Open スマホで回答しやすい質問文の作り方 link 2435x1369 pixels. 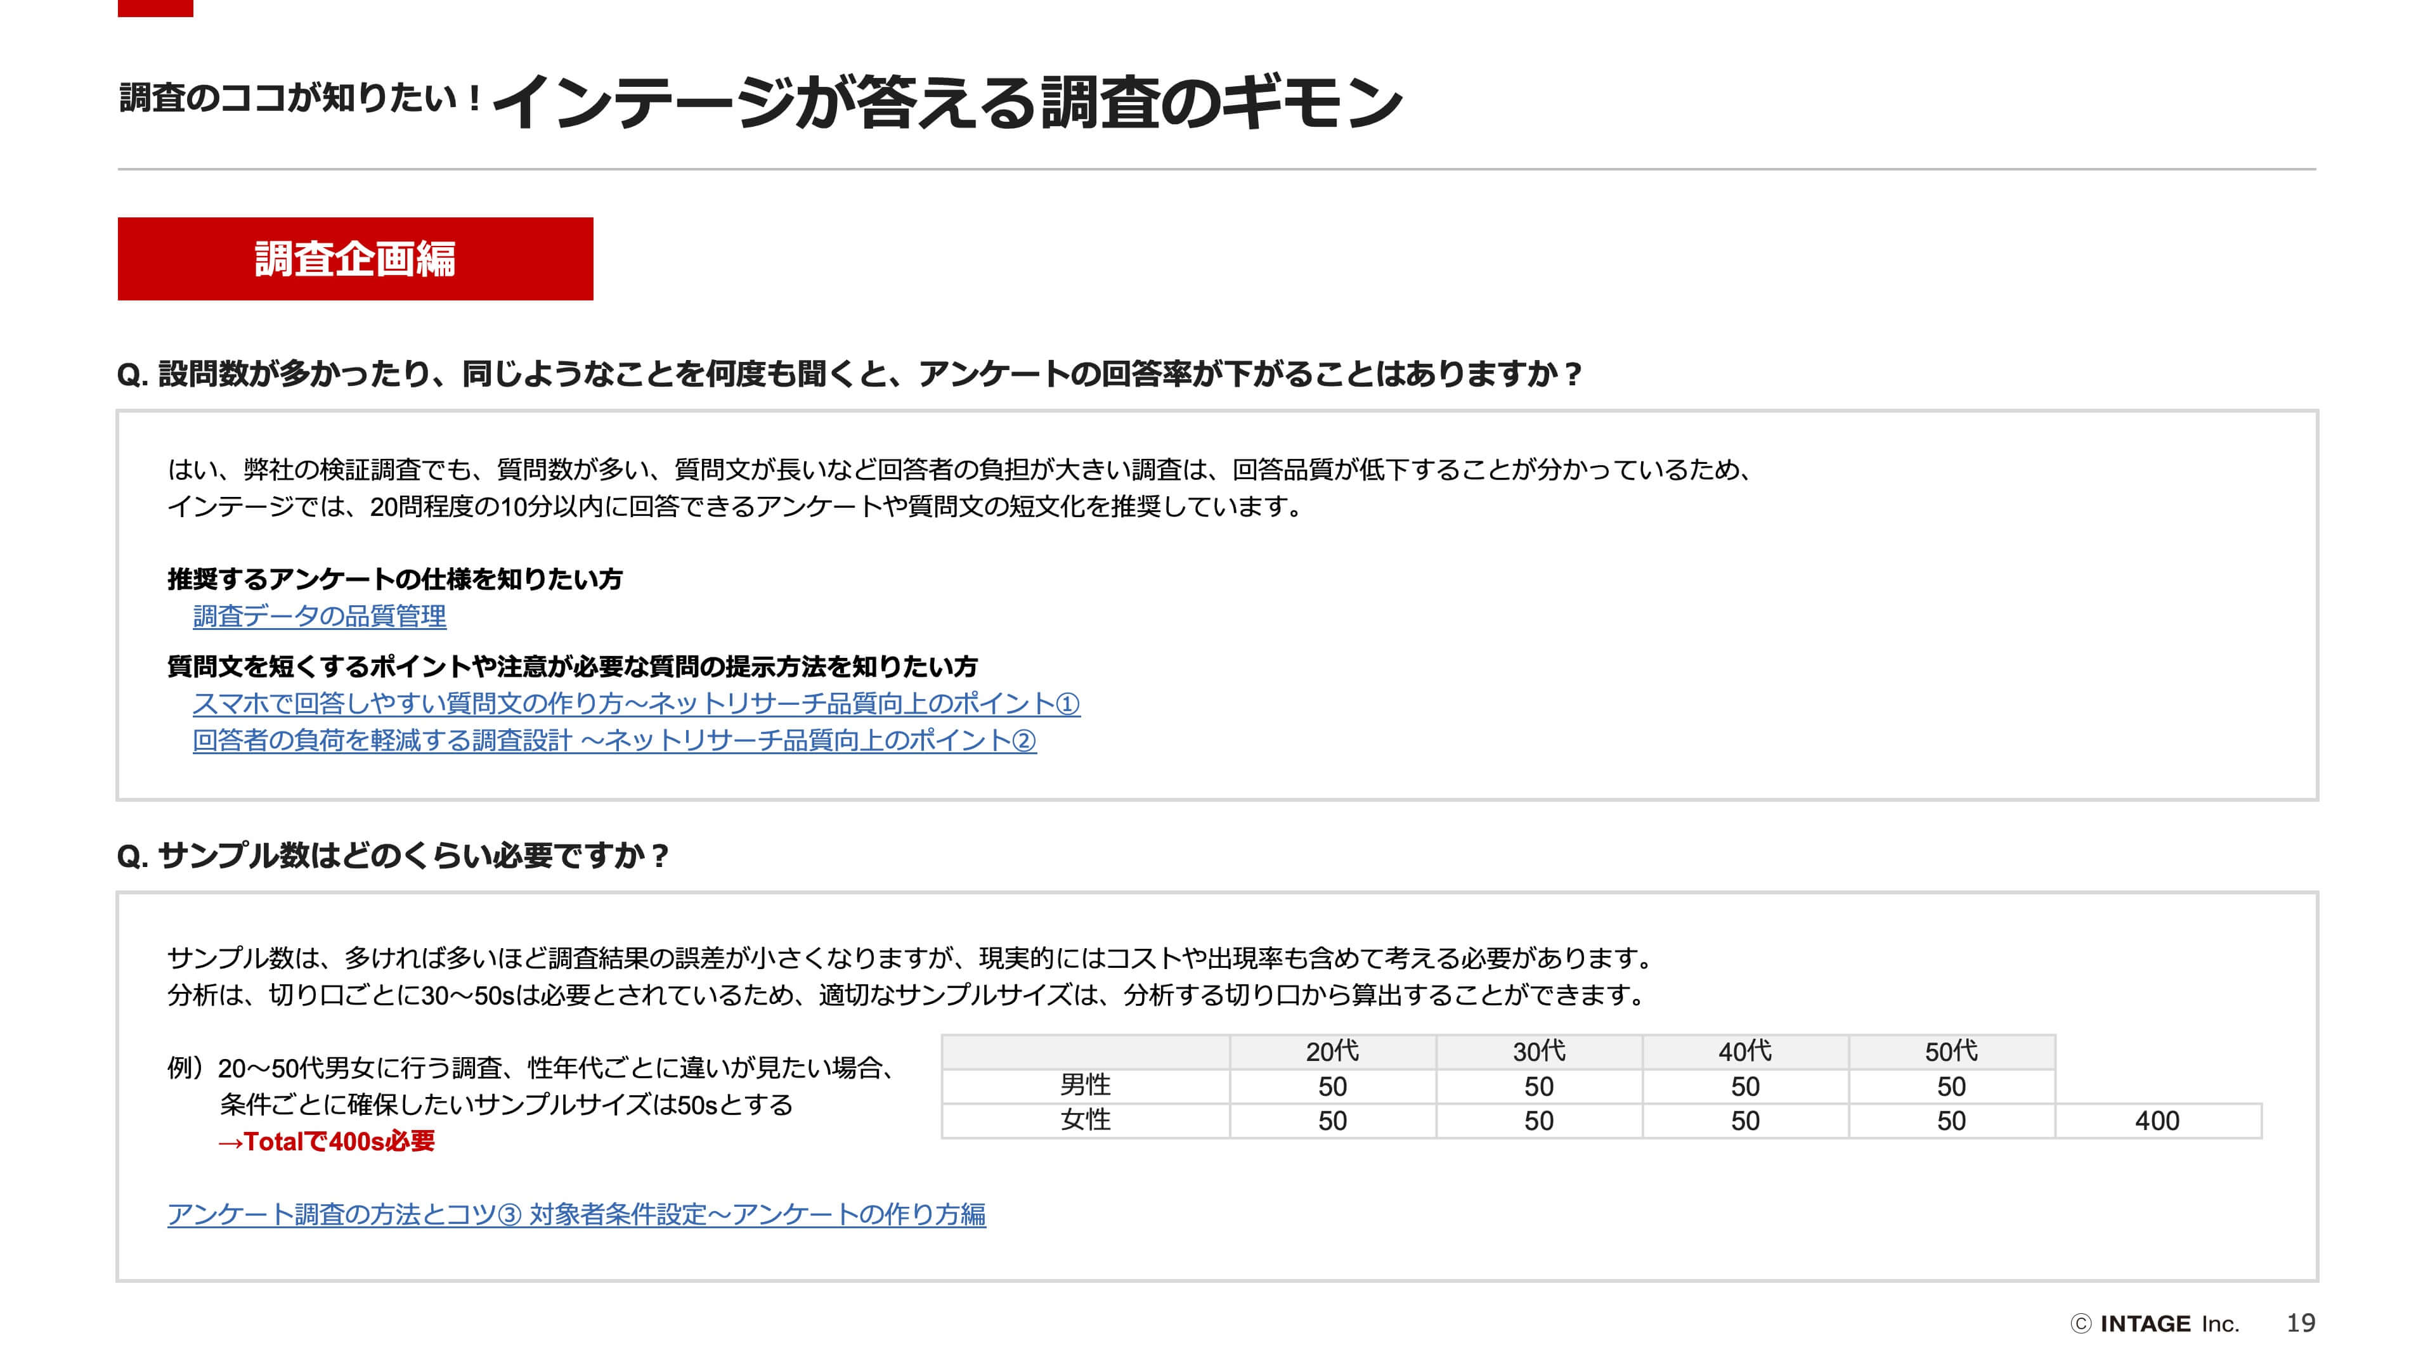[x=635, y=704]
